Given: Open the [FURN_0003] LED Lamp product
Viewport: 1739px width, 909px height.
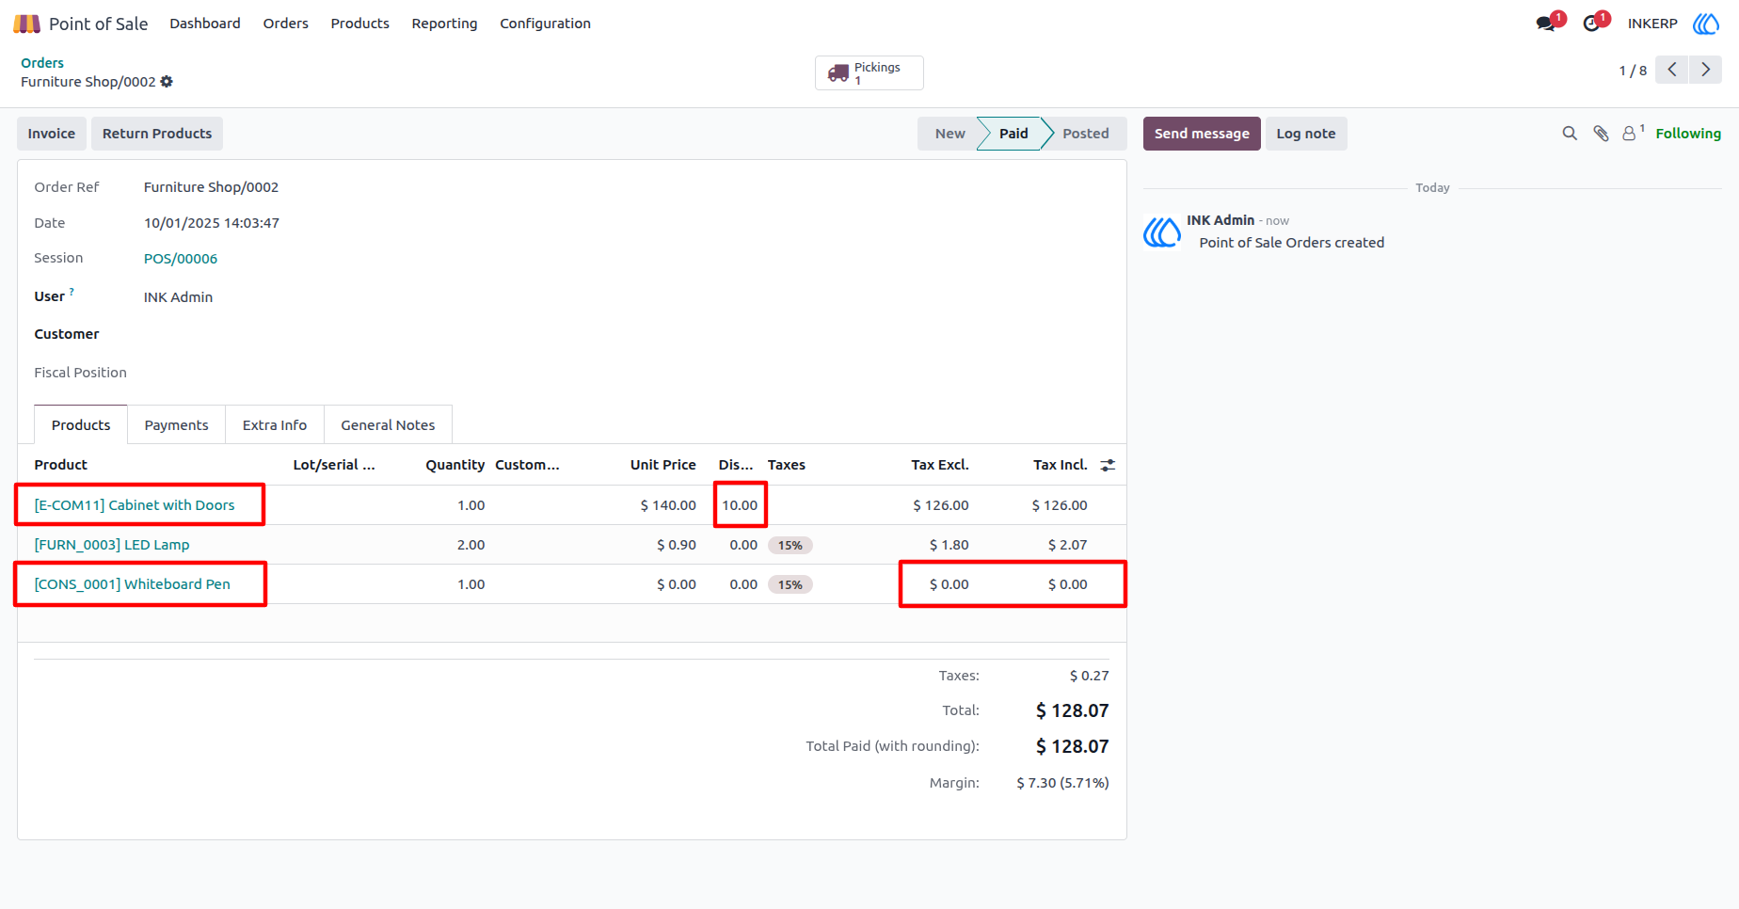Looking at the screenshot, I should pos(112,545).
